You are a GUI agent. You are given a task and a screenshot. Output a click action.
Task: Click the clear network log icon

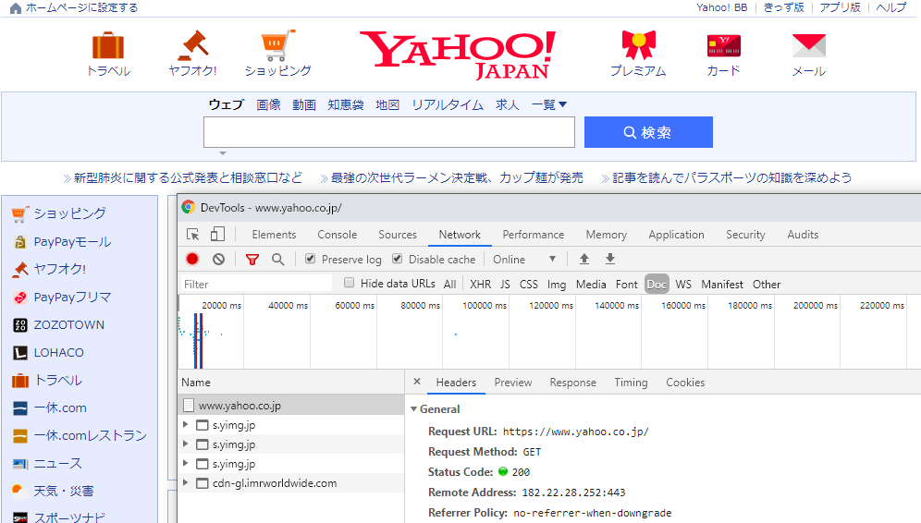218,260
